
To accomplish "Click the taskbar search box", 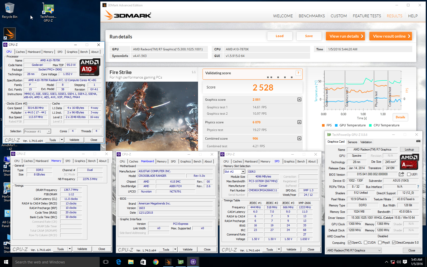I will (56, 262).
